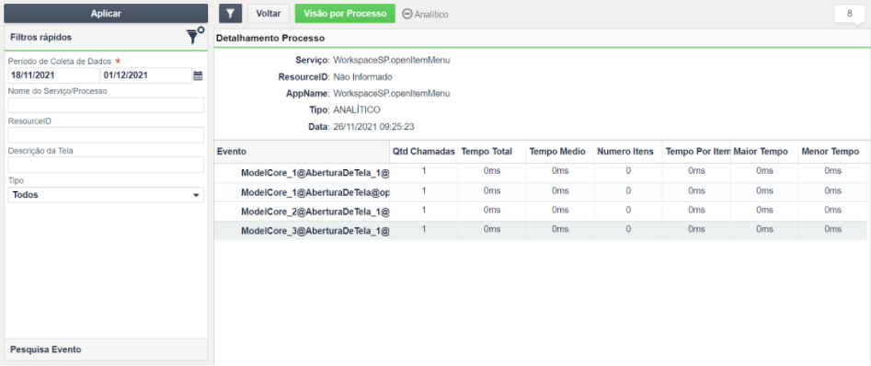The image size is (871, 366).
Task: Click the Aplicar button
Action: click(x=106, y=13)
